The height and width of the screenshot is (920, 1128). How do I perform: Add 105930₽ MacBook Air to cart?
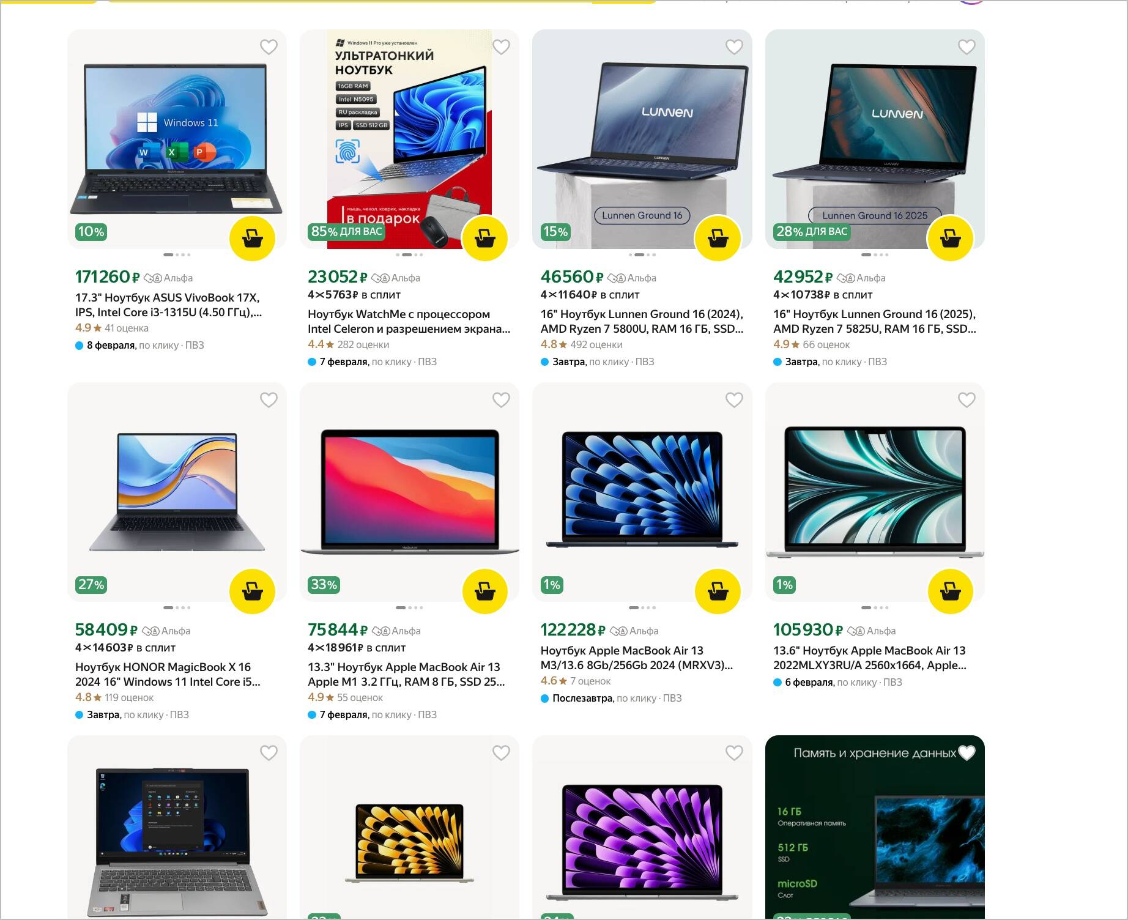pos(950,592)
